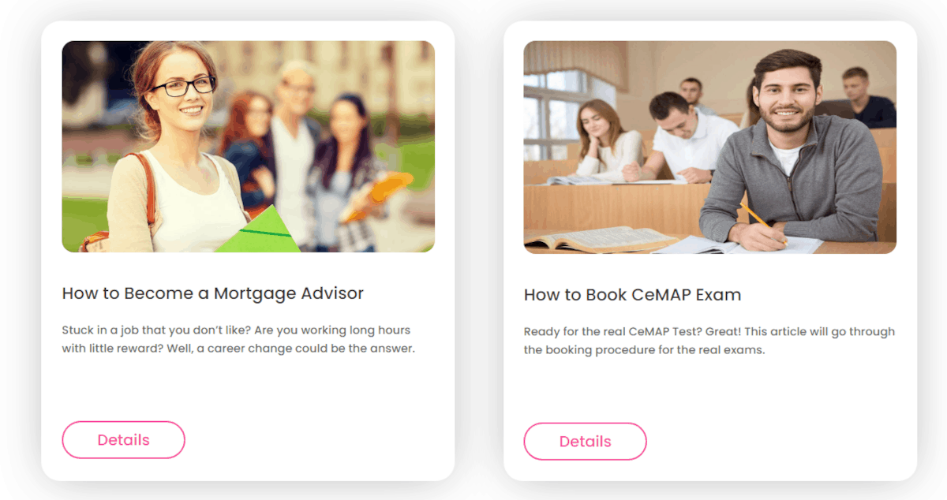
Task: Select the CeMAP Exam classroom thumbnail
Action: [x=710, y=147]
